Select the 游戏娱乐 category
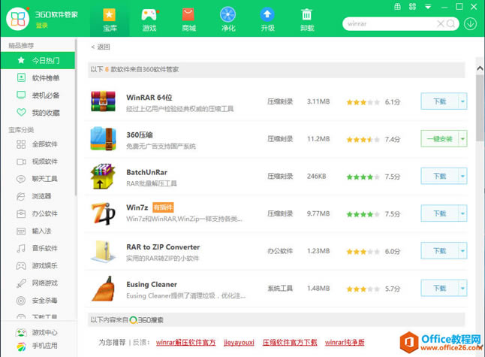 pyautogui.click(x=38, y=265)
